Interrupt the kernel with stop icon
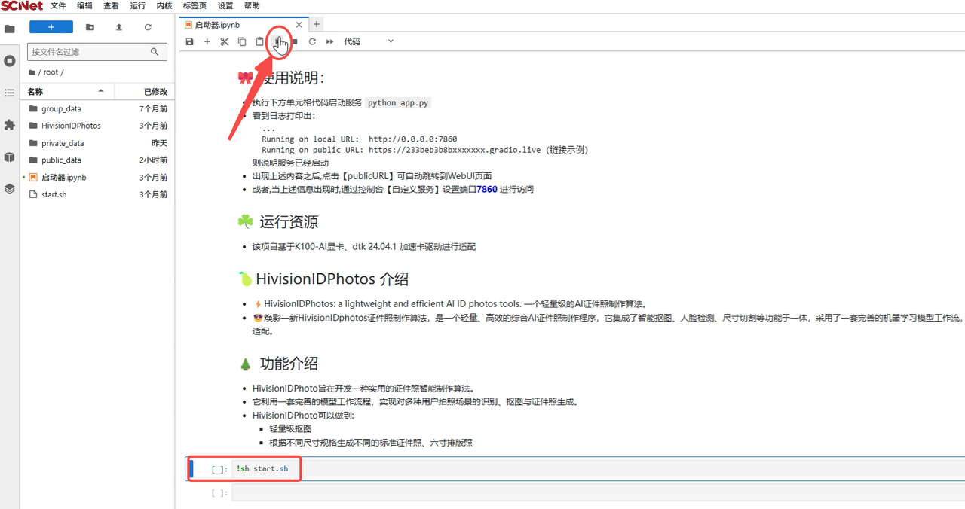This screenshot has width=965, height=509. (x=295, y=42)
